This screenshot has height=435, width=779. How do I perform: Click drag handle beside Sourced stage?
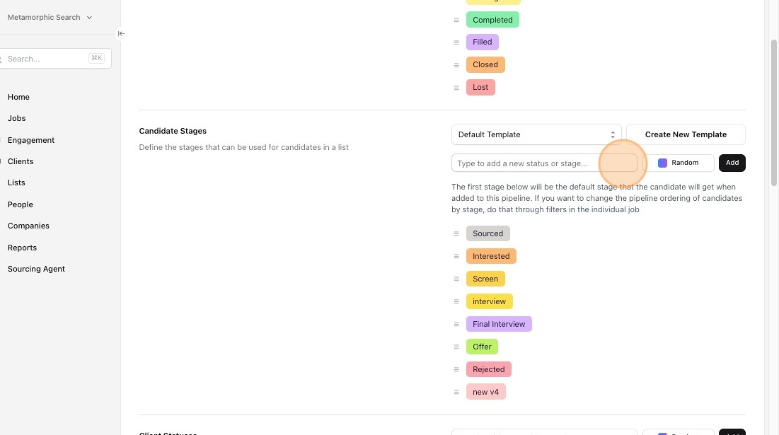click(x=456, y=233)
